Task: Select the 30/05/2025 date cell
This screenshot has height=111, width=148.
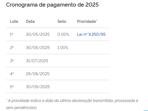Action: (38, 34)
